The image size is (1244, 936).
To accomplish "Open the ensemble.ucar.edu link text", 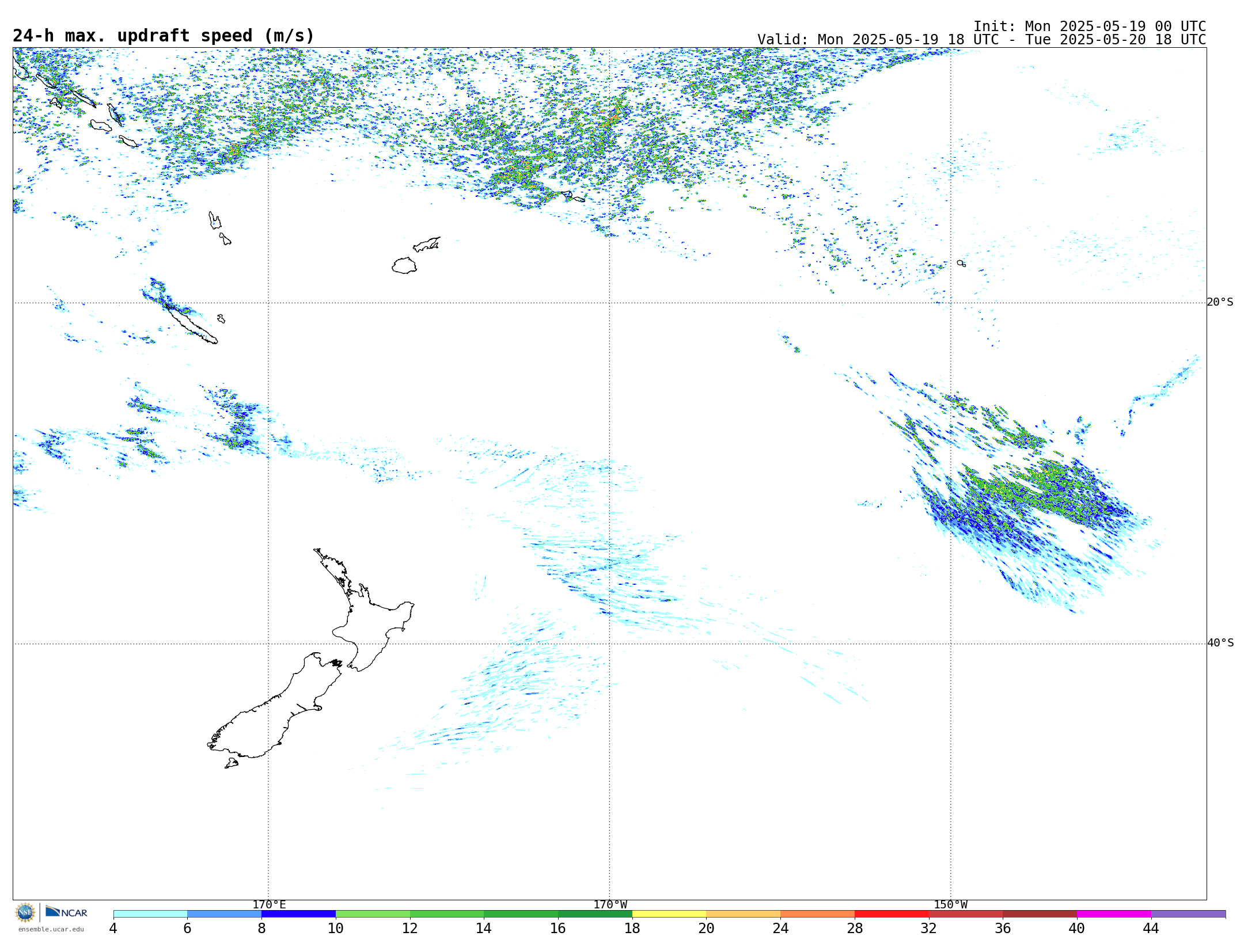I will pyautogui.click(x=51, y=929).
